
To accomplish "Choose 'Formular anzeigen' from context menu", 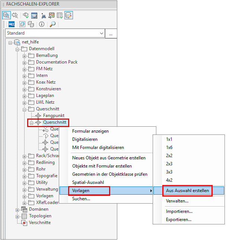I will click(x=90, y=131).
